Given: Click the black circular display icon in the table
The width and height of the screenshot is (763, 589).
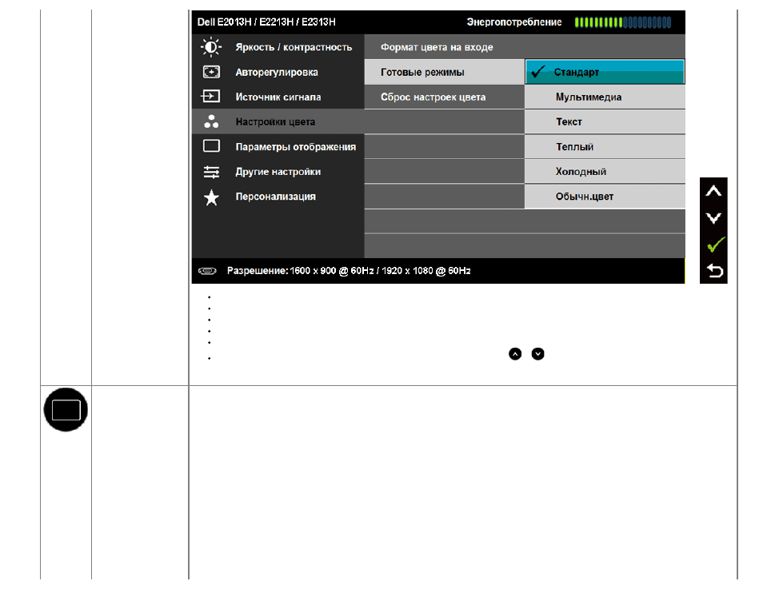Looking at the screenshot, I should click(x=66, y=409).
